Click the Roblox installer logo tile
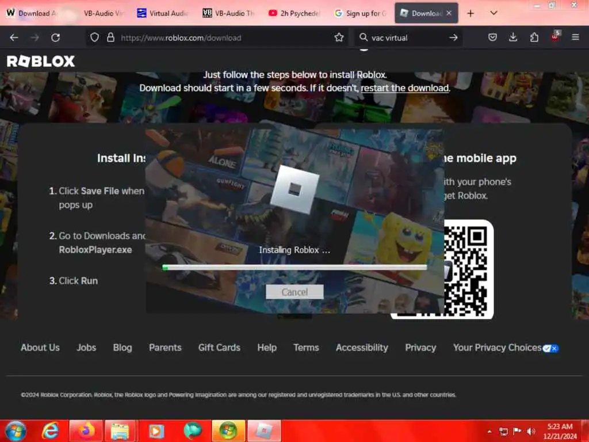 [x=294, y=190]
